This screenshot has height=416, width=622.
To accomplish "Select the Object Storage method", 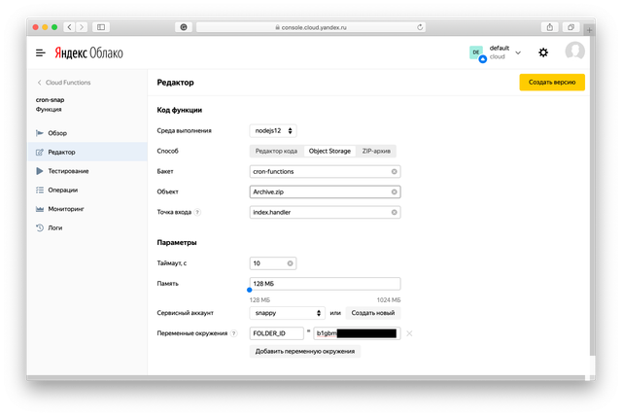I will (x=329, y=151).
